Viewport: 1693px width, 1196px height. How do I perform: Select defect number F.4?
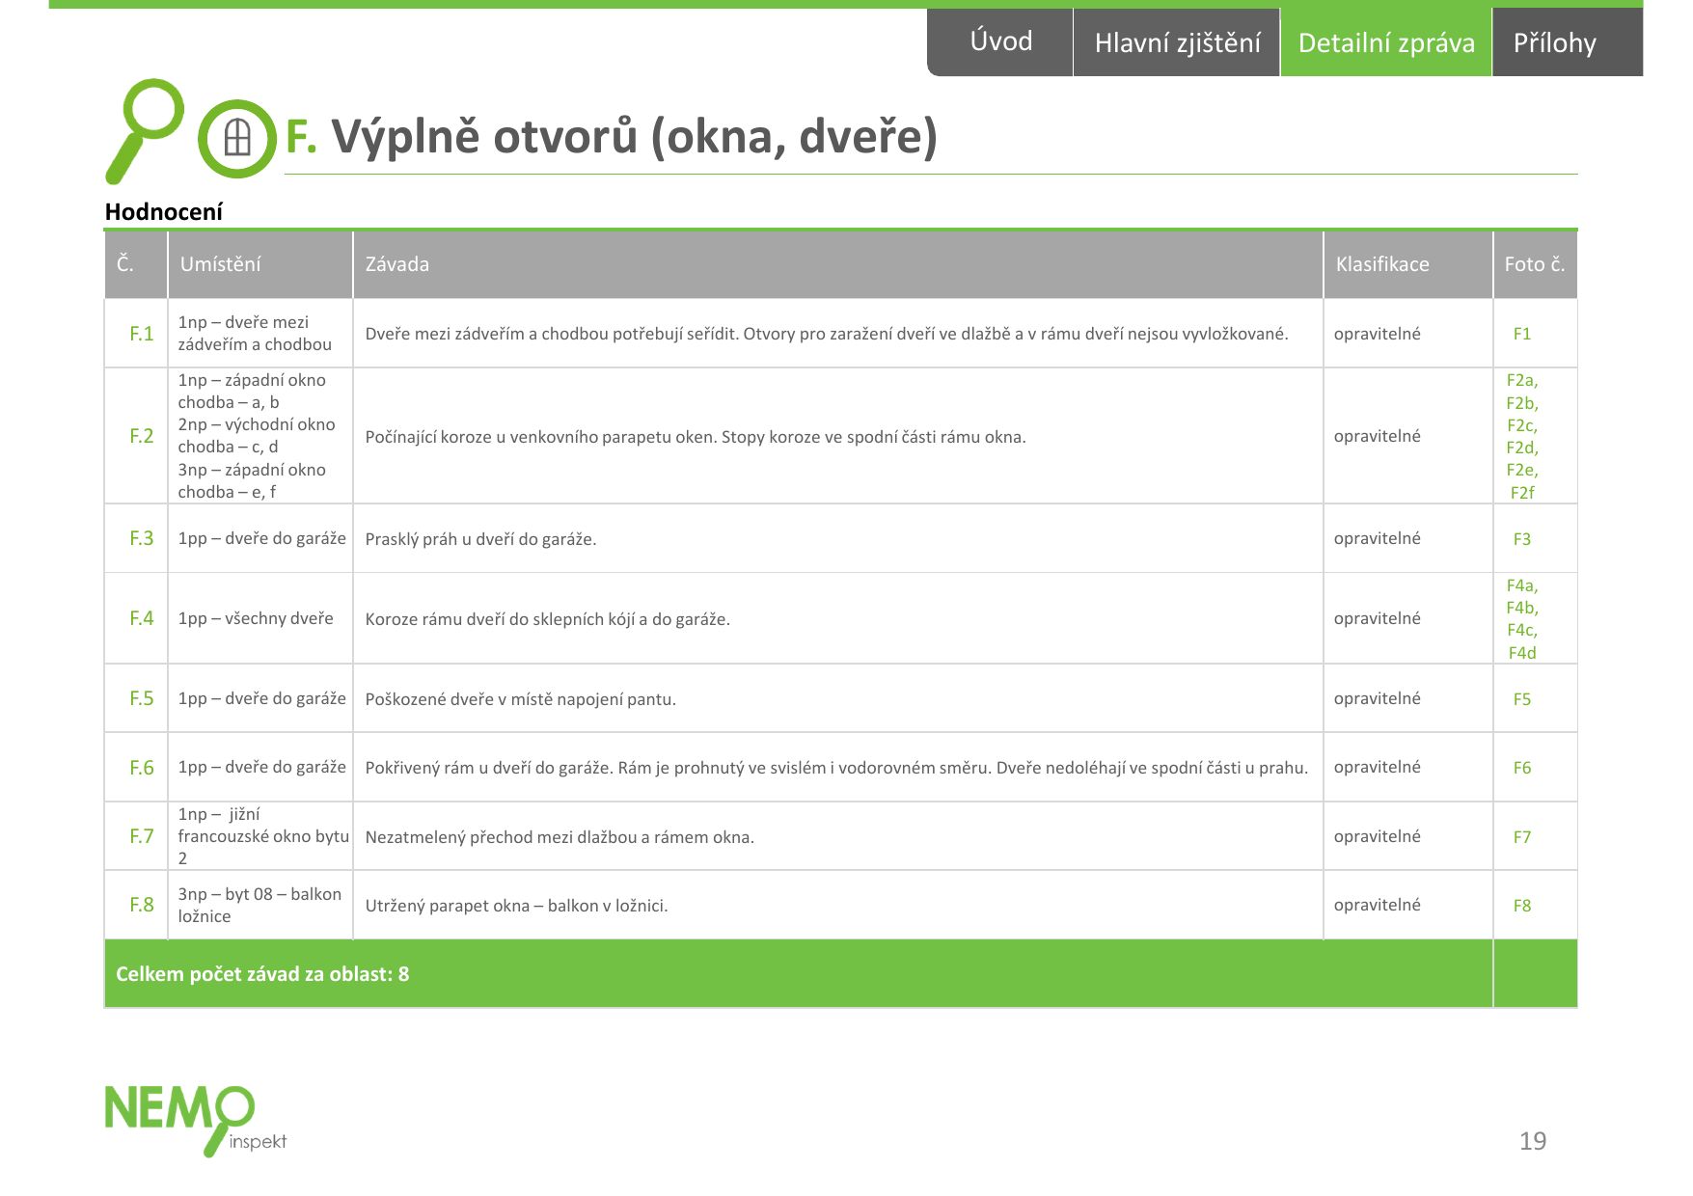point(141,618)
